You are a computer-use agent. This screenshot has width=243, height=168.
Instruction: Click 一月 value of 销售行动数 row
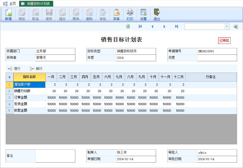(51, 91)
